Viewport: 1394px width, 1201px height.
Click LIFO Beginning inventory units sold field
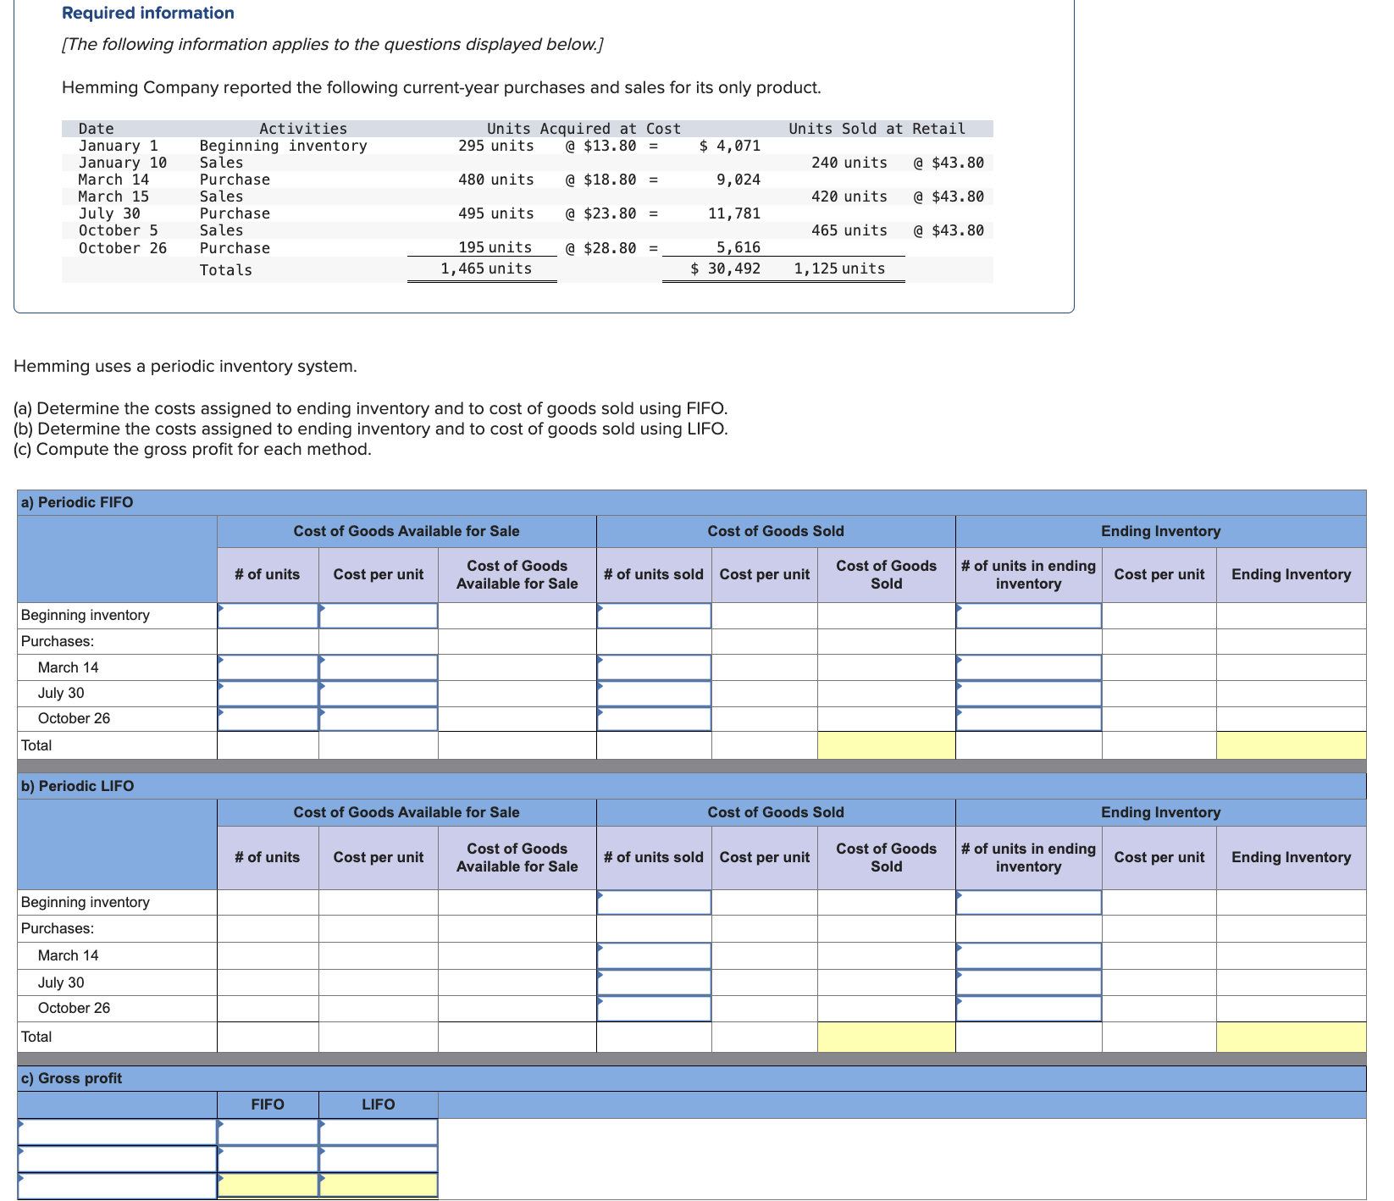coord(654,902)
